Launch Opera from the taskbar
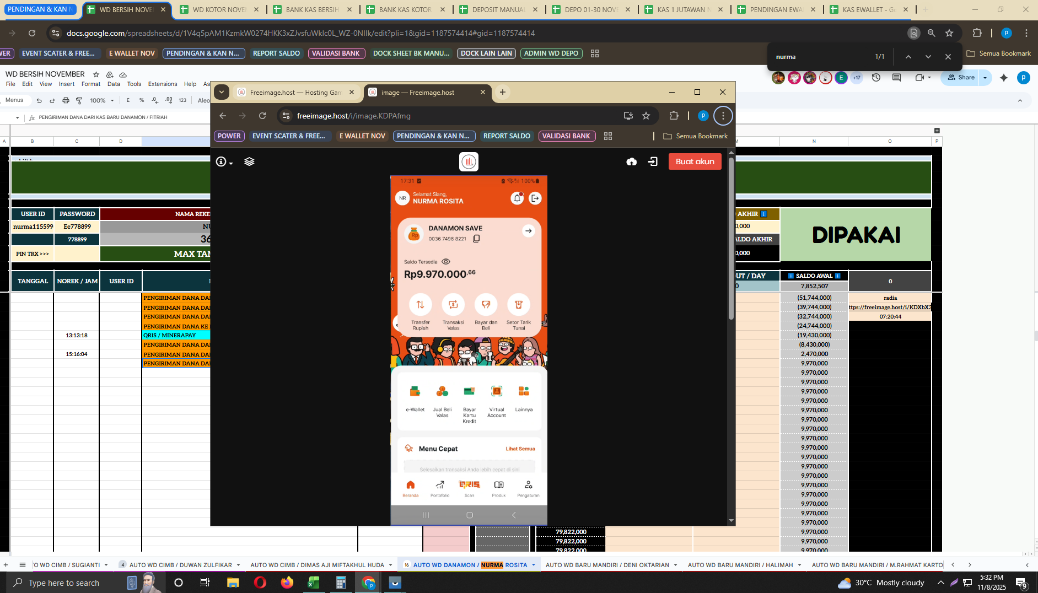 260,583
